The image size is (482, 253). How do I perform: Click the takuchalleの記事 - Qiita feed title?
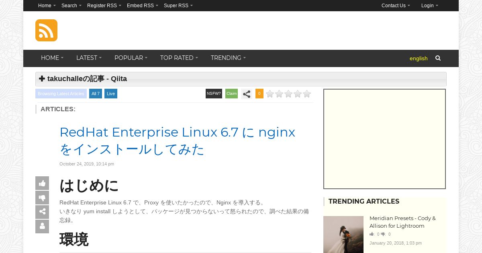(x=87, y=79)
